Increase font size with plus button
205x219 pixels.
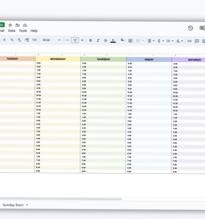click(x=82, y=40)
